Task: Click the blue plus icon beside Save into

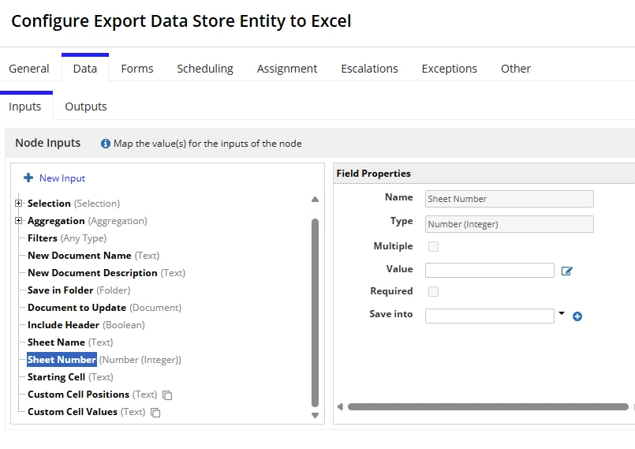Action: [577, 316]
